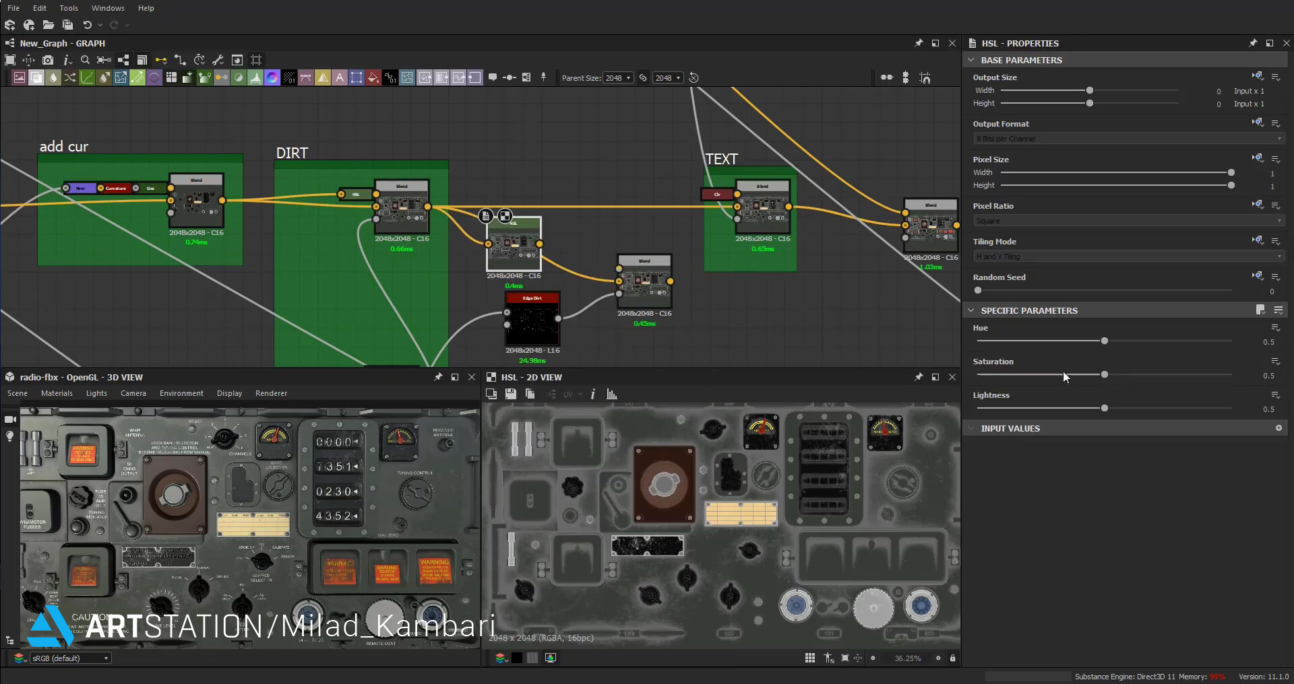Collapse the Base Parameters section

point(971,60)
